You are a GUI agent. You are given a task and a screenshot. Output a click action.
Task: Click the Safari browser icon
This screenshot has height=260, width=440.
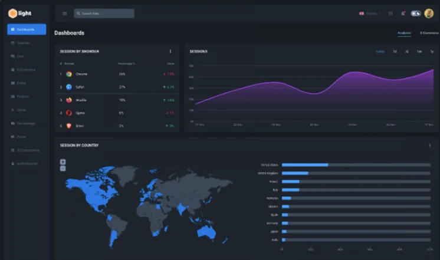pos(69,87)
